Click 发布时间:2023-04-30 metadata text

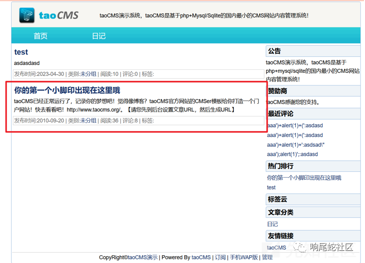(x=39, y=74)
